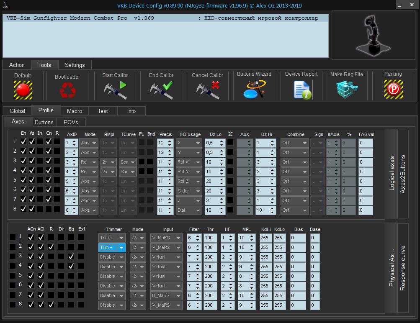This screenshot has width=420, height=323.
Task: Open the Info tab
Action: click(x=131, y=111)
